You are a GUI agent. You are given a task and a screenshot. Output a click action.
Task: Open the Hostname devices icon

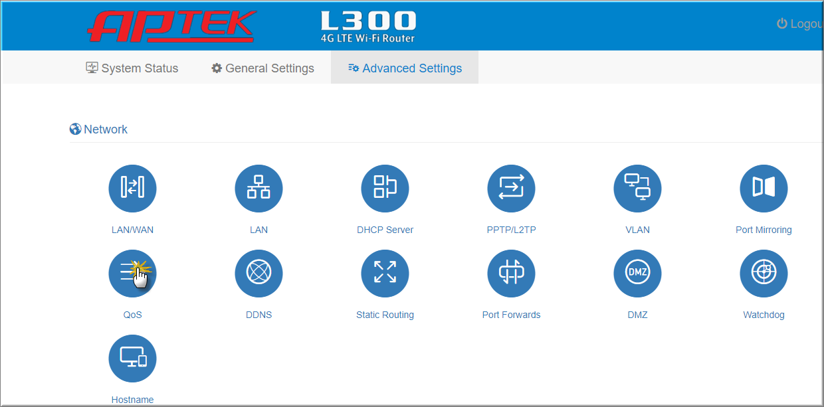132,359
